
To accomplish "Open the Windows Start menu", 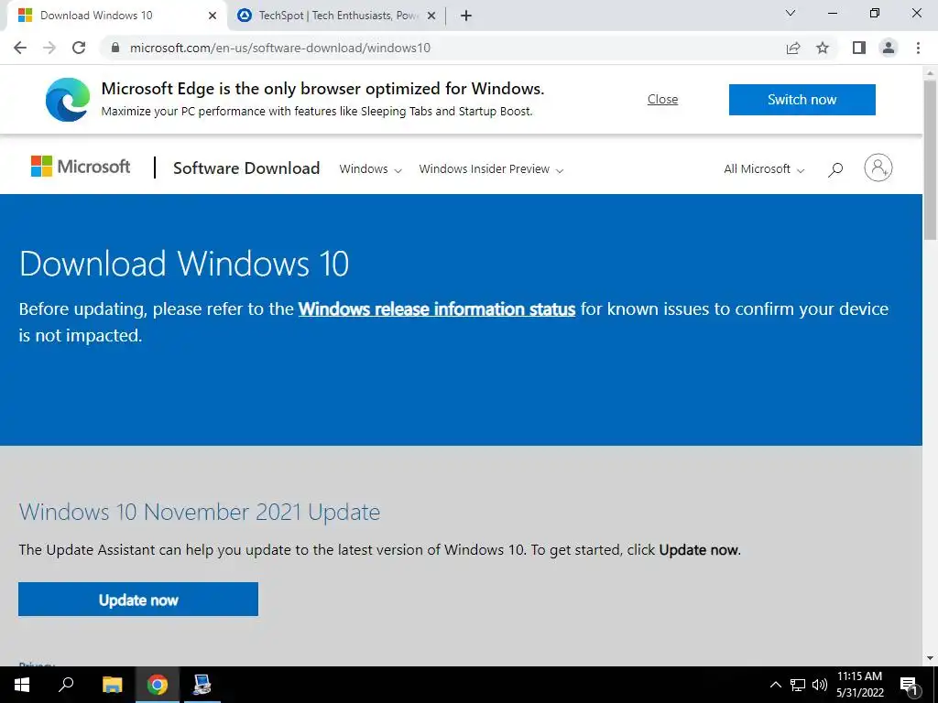I will [x=22, y=685].
